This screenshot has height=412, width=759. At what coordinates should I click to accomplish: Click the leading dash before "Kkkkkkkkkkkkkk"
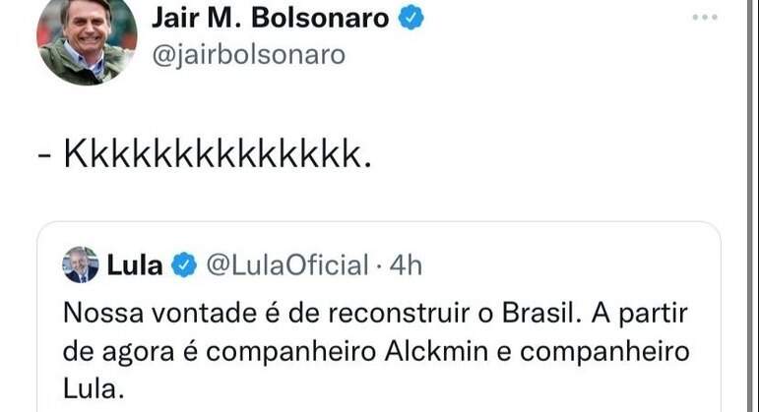coord(44,155)
